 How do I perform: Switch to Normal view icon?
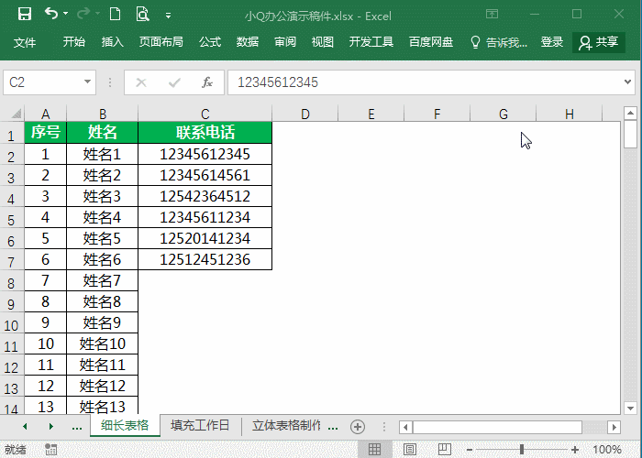(374, 449)
